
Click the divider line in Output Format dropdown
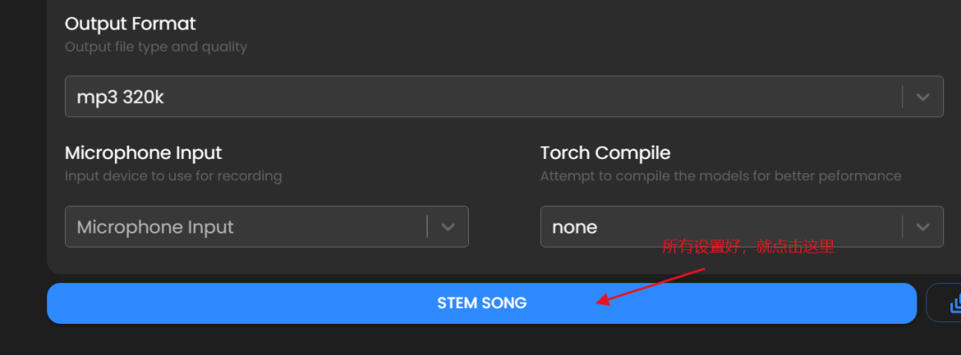[902, 97]
